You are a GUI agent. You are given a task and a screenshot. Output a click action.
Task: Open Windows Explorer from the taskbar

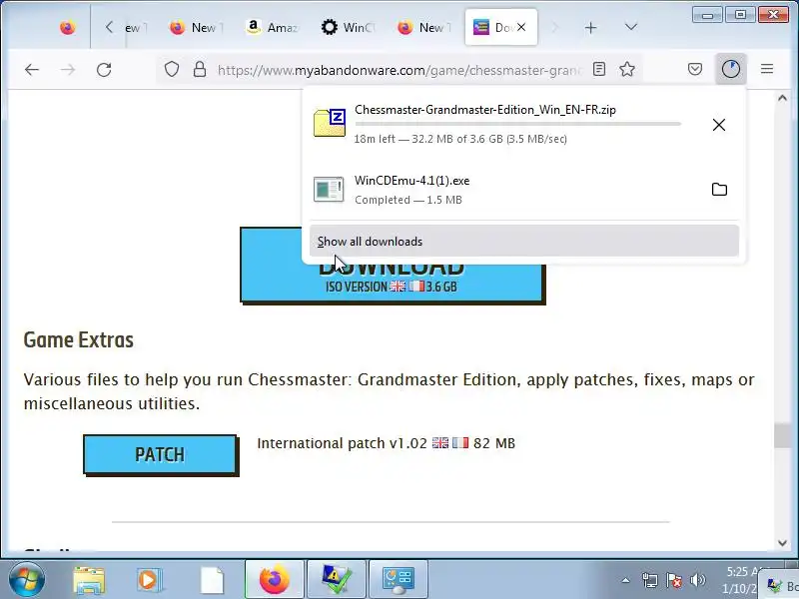click(x=89, y=580)
